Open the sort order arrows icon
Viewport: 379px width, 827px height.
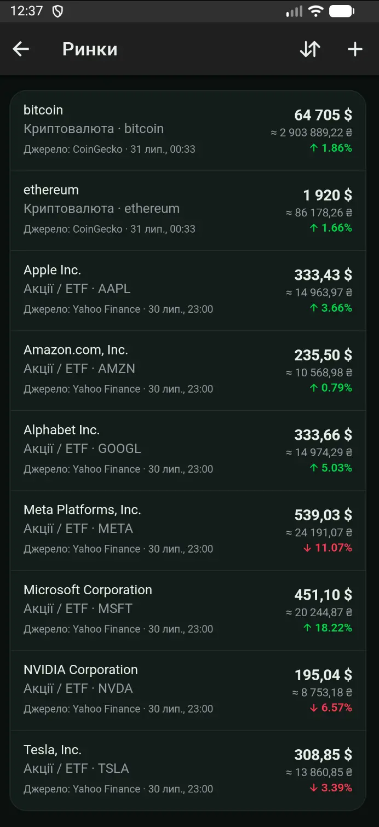tap(310, 49)
